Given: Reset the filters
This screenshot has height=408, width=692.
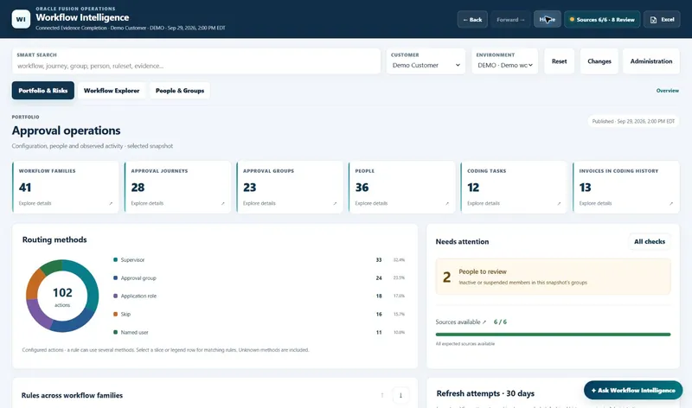Looking at the screenshot, I should click(x=559, y=61).
